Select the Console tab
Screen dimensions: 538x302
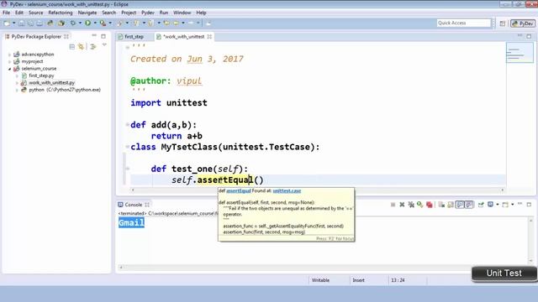click(133, 205)
